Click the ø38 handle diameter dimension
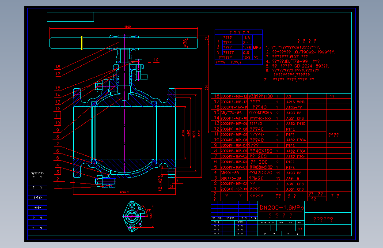Viewport: 383px width, 248px height. 185,43
